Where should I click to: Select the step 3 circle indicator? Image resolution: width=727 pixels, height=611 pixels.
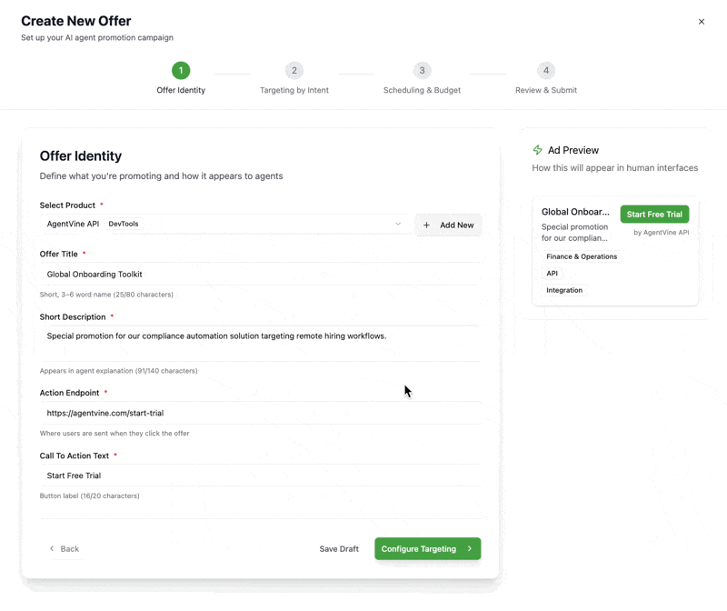[422, 71]
